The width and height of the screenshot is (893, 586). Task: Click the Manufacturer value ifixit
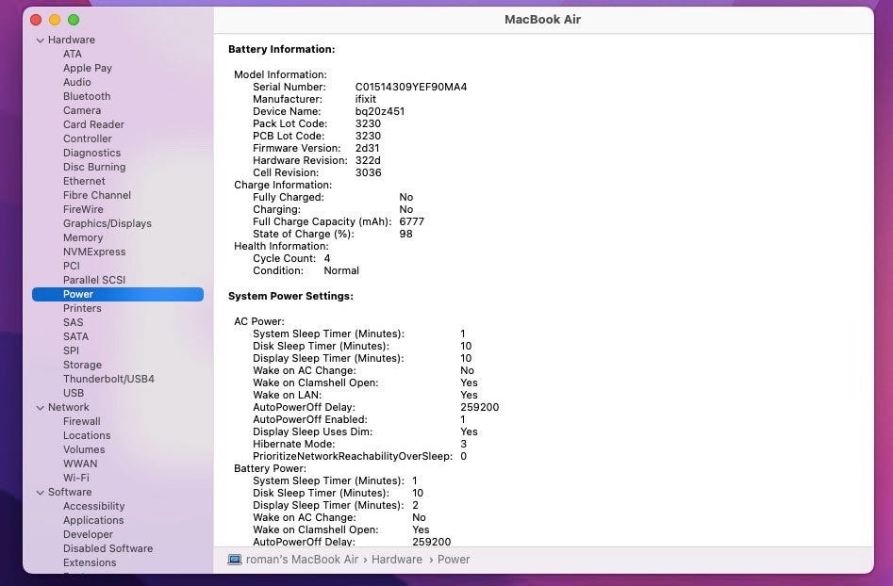[366, 99]
